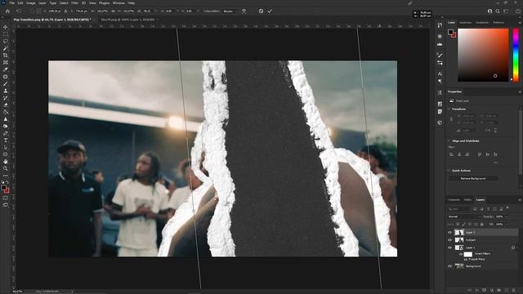Select the Zoom tool
Screen dimensions: 523x294
pos(6,169)
